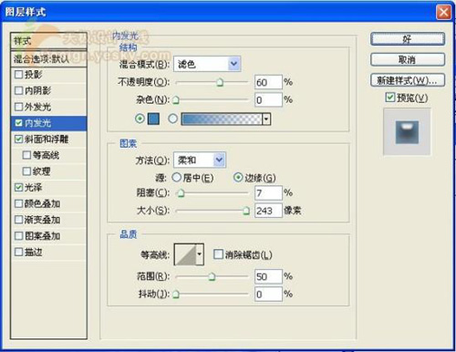Toggle the anti-alias (消除锯齿) checkbox
The height and width of the screenshot is (352, 456).
click(218, 254)
